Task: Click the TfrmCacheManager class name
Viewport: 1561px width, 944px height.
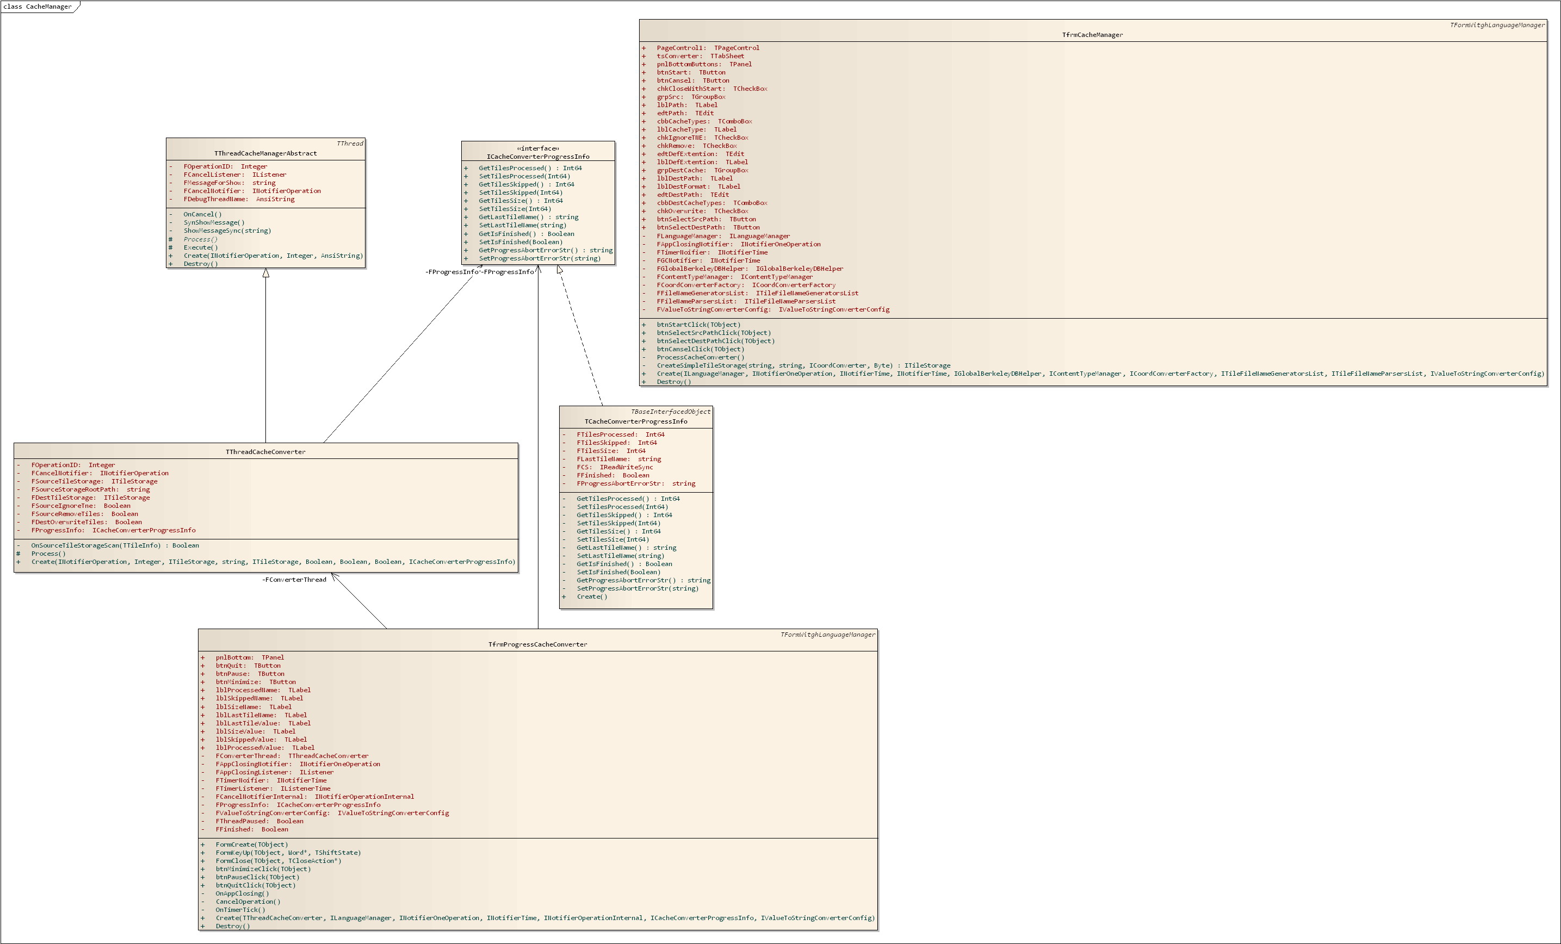Action: click(1092, 35)
